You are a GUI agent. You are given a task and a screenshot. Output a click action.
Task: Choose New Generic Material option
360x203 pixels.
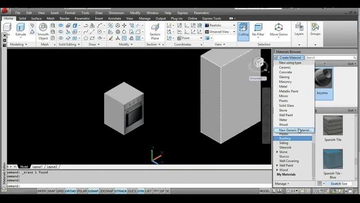294,130
